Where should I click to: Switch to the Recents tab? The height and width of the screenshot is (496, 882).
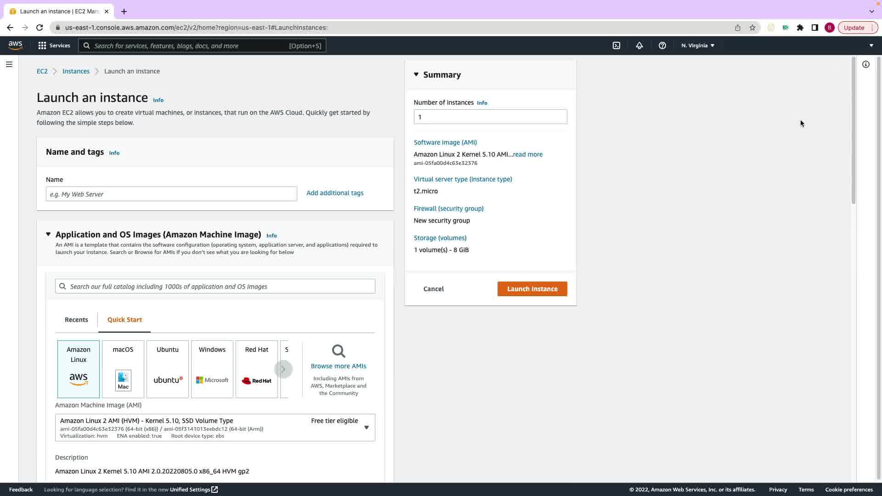point(76,320)
